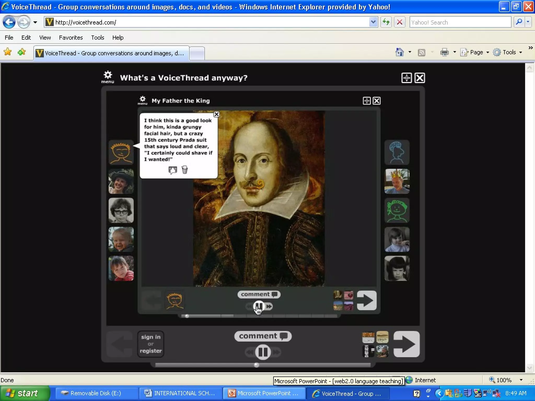
Task: Click the 'sign in or register' button
Action: (x=151, y=344)
